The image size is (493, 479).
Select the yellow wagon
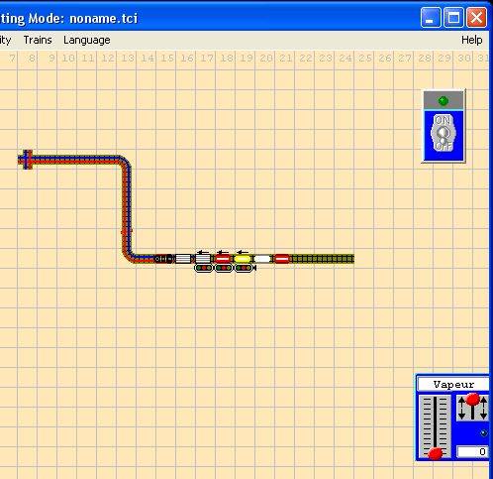(243, 259)
